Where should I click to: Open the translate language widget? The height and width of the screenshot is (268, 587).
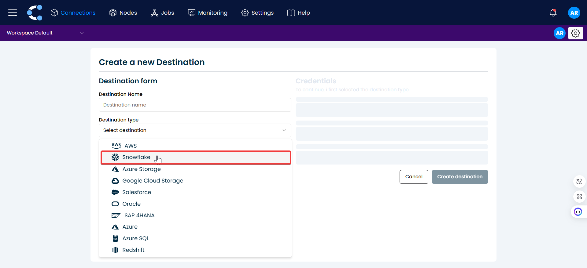579,182
